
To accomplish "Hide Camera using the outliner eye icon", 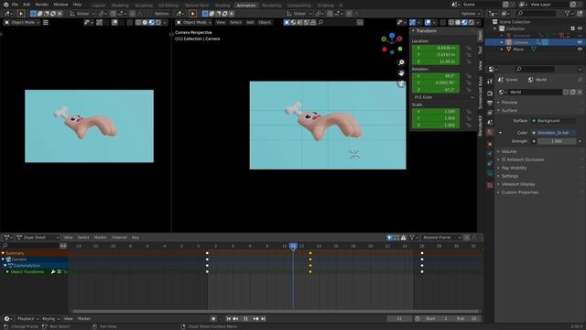I will [x=580, y=43].
